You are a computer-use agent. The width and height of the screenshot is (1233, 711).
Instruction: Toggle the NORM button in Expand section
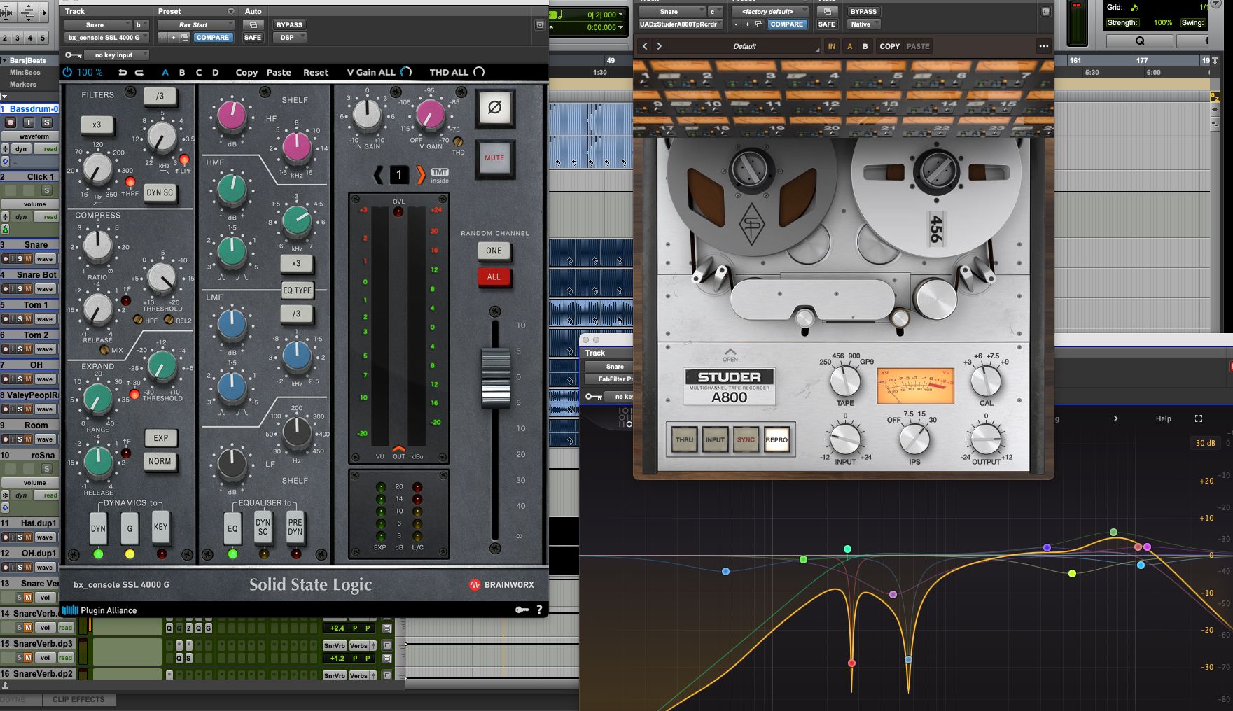(160, 462)
